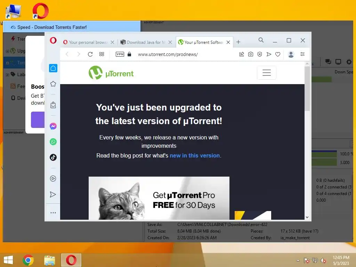
Task: Click page scrollbar down arrow
Action: (307, 217)
